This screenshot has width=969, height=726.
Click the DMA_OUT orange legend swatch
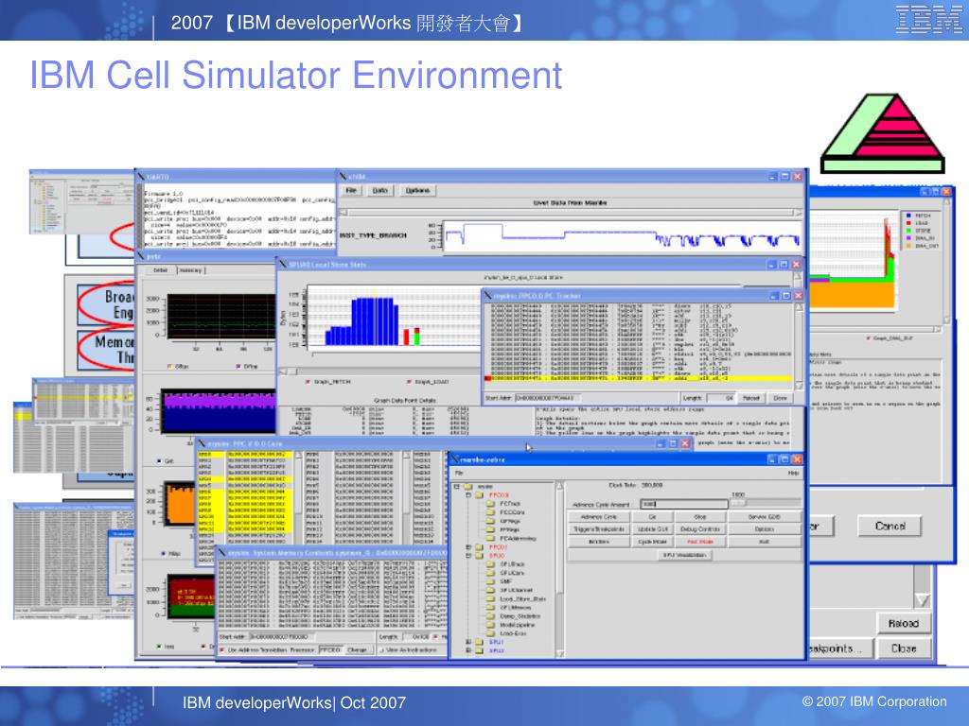pos(907,246)
